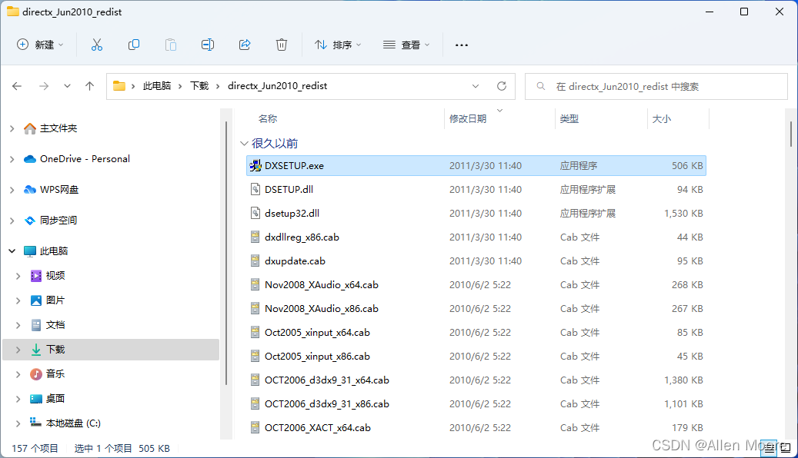Viewport: 798px width, 458px height.
Task: Click the search box for directx_Jun2010_redist
Action: [x=656, y=86]
